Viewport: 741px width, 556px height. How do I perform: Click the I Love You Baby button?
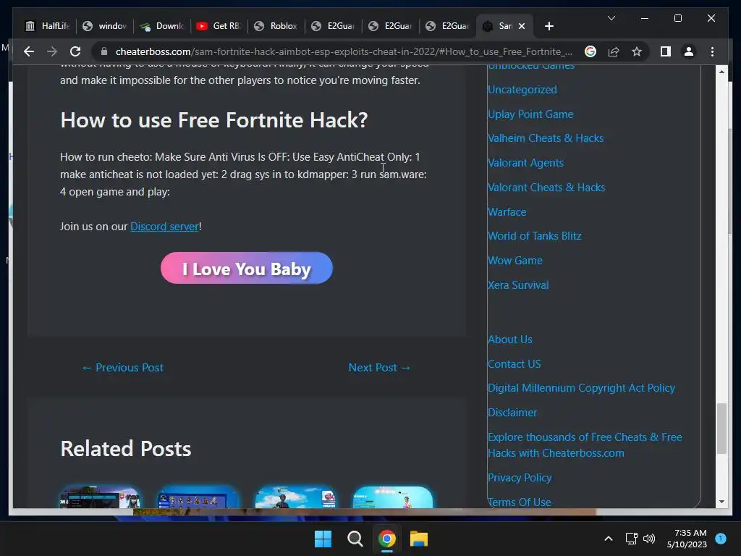pyautogui.click(x=247, y=268)
